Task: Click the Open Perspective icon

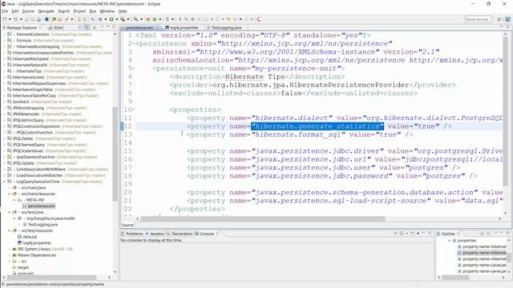Action: click(x=499, y=19)
